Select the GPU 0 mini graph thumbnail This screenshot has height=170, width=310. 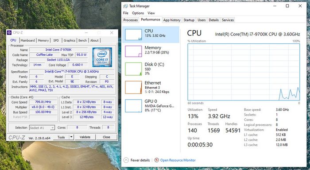point(133,106)
